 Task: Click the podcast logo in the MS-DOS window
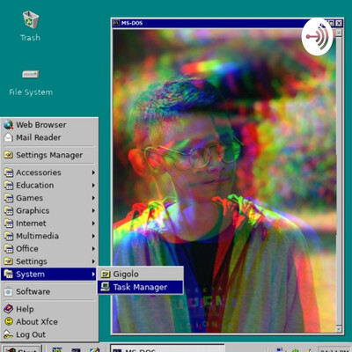coord(318,37)
